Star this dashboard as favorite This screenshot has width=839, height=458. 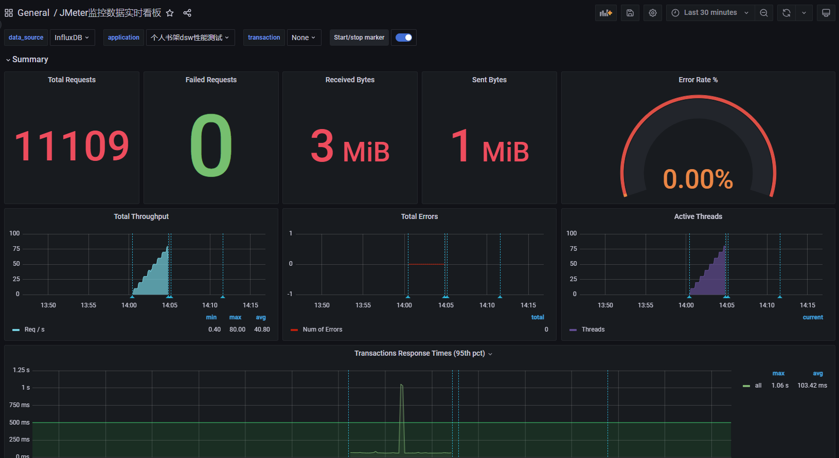point(170,13)
